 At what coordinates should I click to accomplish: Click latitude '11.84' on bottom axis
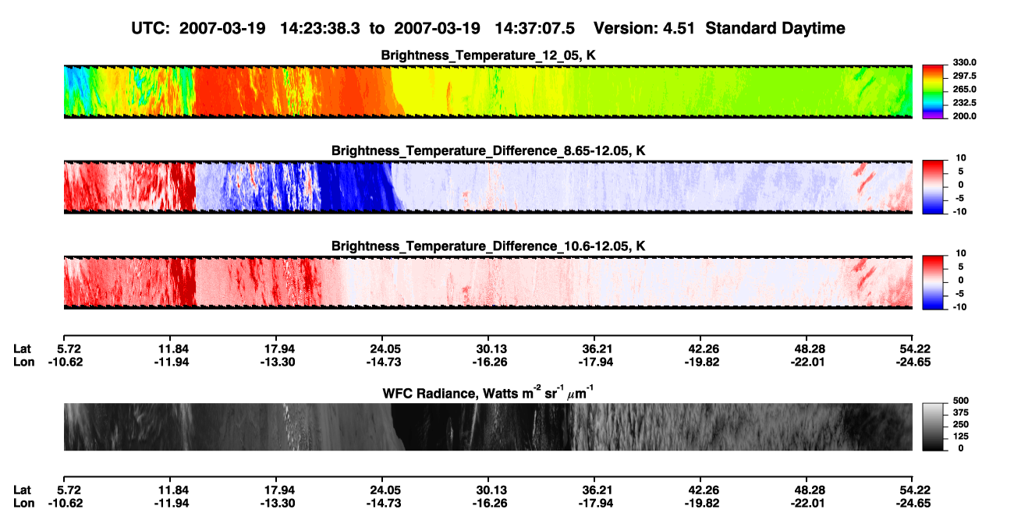coord(170,490)
